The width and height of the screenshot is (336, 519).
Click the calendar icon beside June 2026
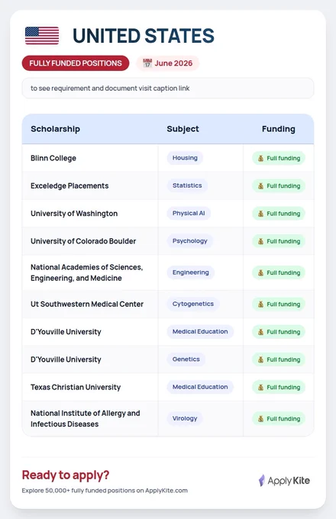tap(147, 63)
